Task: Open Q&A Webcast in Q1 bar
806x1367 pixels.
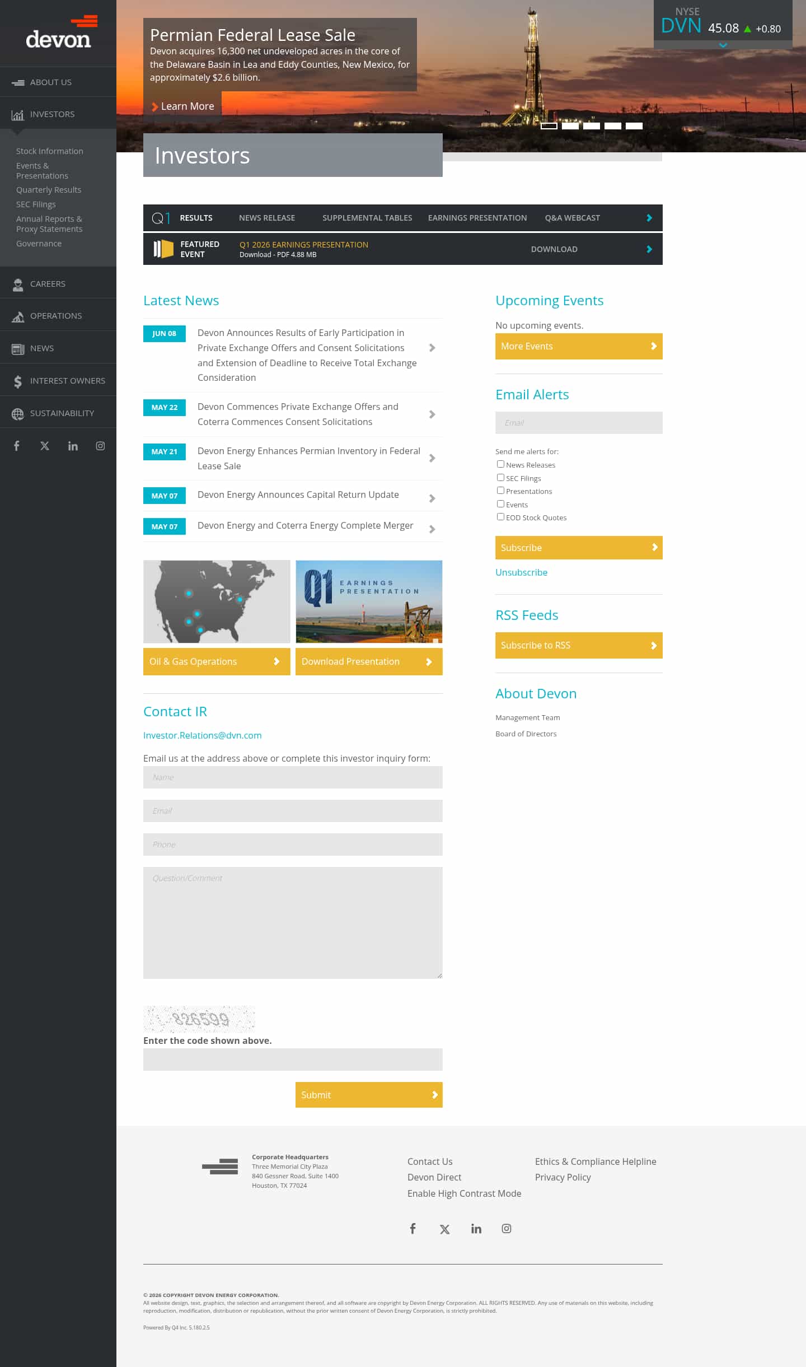Action: point(573,218)
